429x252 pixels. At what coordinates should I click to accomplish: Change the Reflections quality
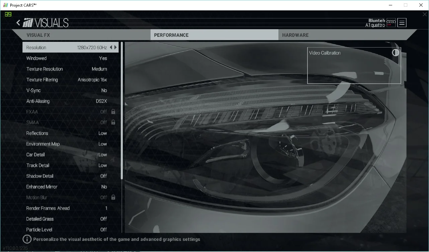click(x=71, y=133)
